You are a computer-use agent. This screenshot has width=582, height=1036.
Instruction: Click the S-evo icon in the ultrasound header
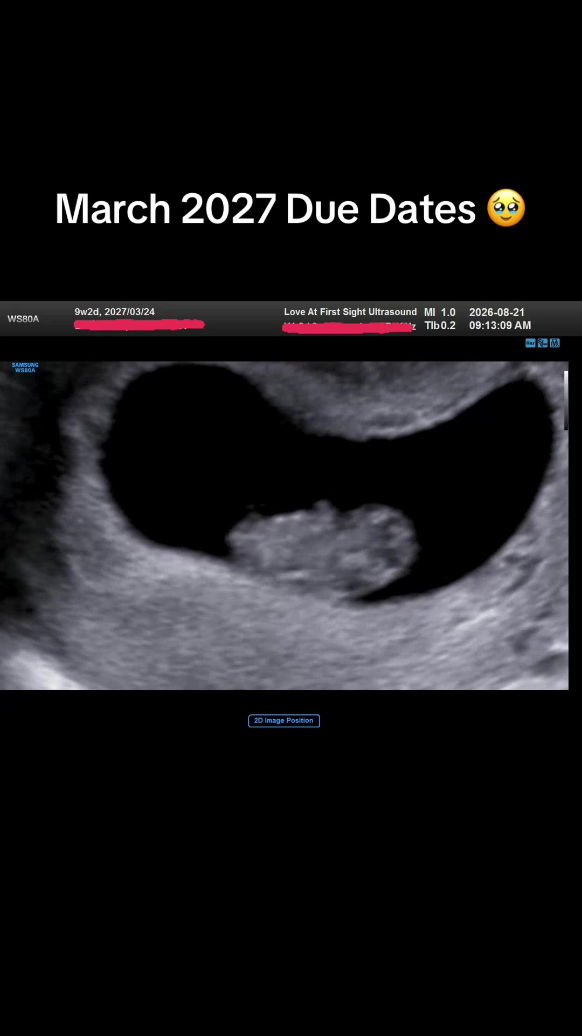pyautogui.click(x=543, y=343)
